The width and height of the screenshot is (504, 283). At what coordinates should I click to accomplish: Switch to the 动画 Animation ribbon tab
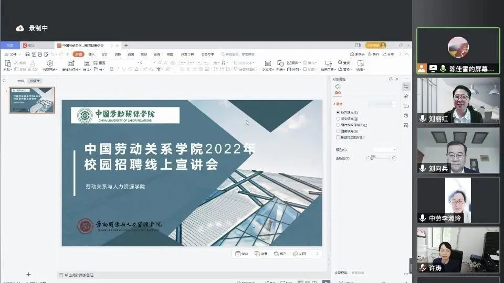coord(131,54)
